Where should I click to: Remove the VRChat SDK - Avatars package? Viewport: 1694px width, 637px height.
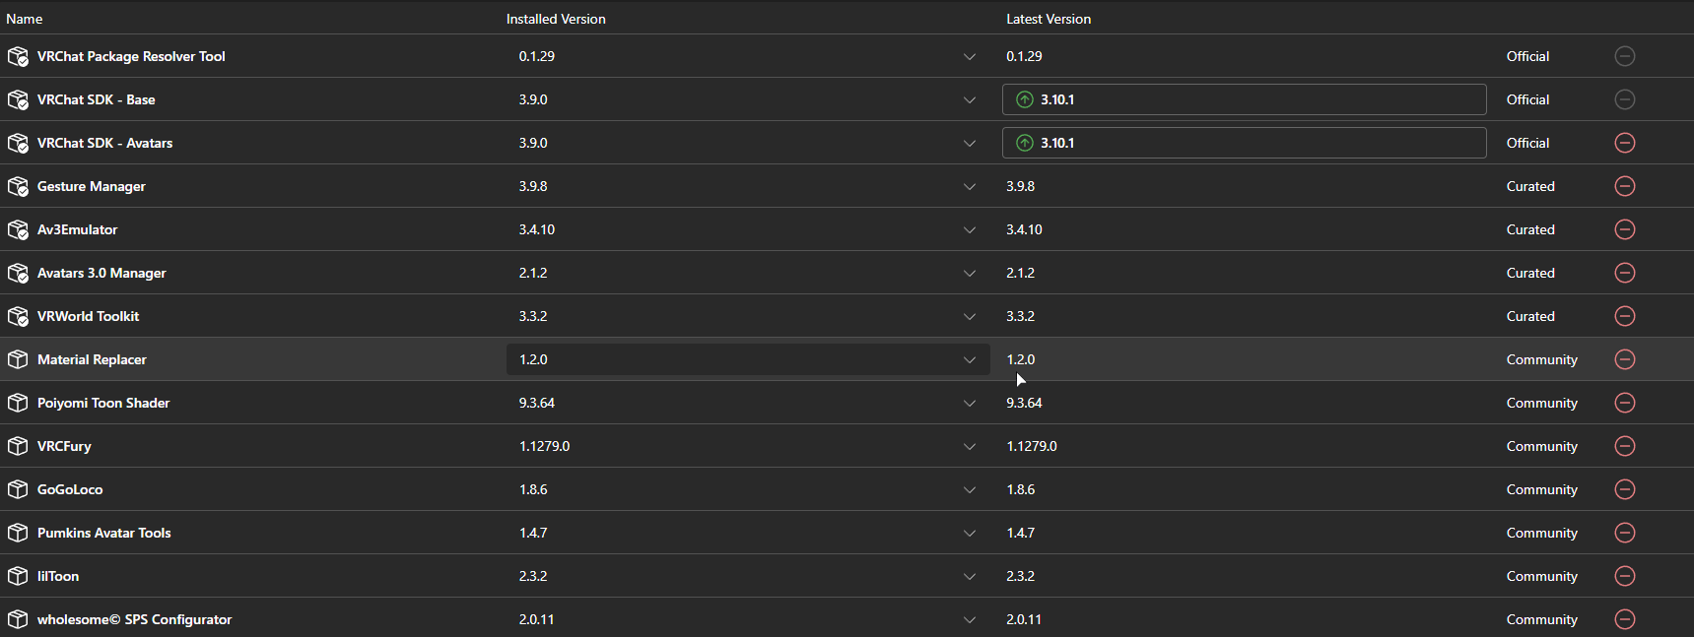pos(1625,143)
